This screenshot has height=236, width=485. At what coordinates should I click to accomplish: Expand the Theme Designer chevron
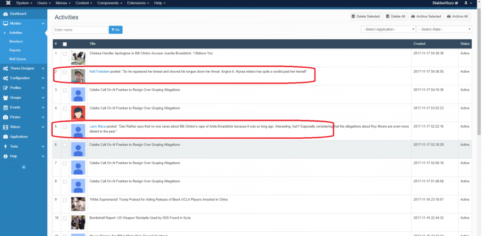coord(43,68)
